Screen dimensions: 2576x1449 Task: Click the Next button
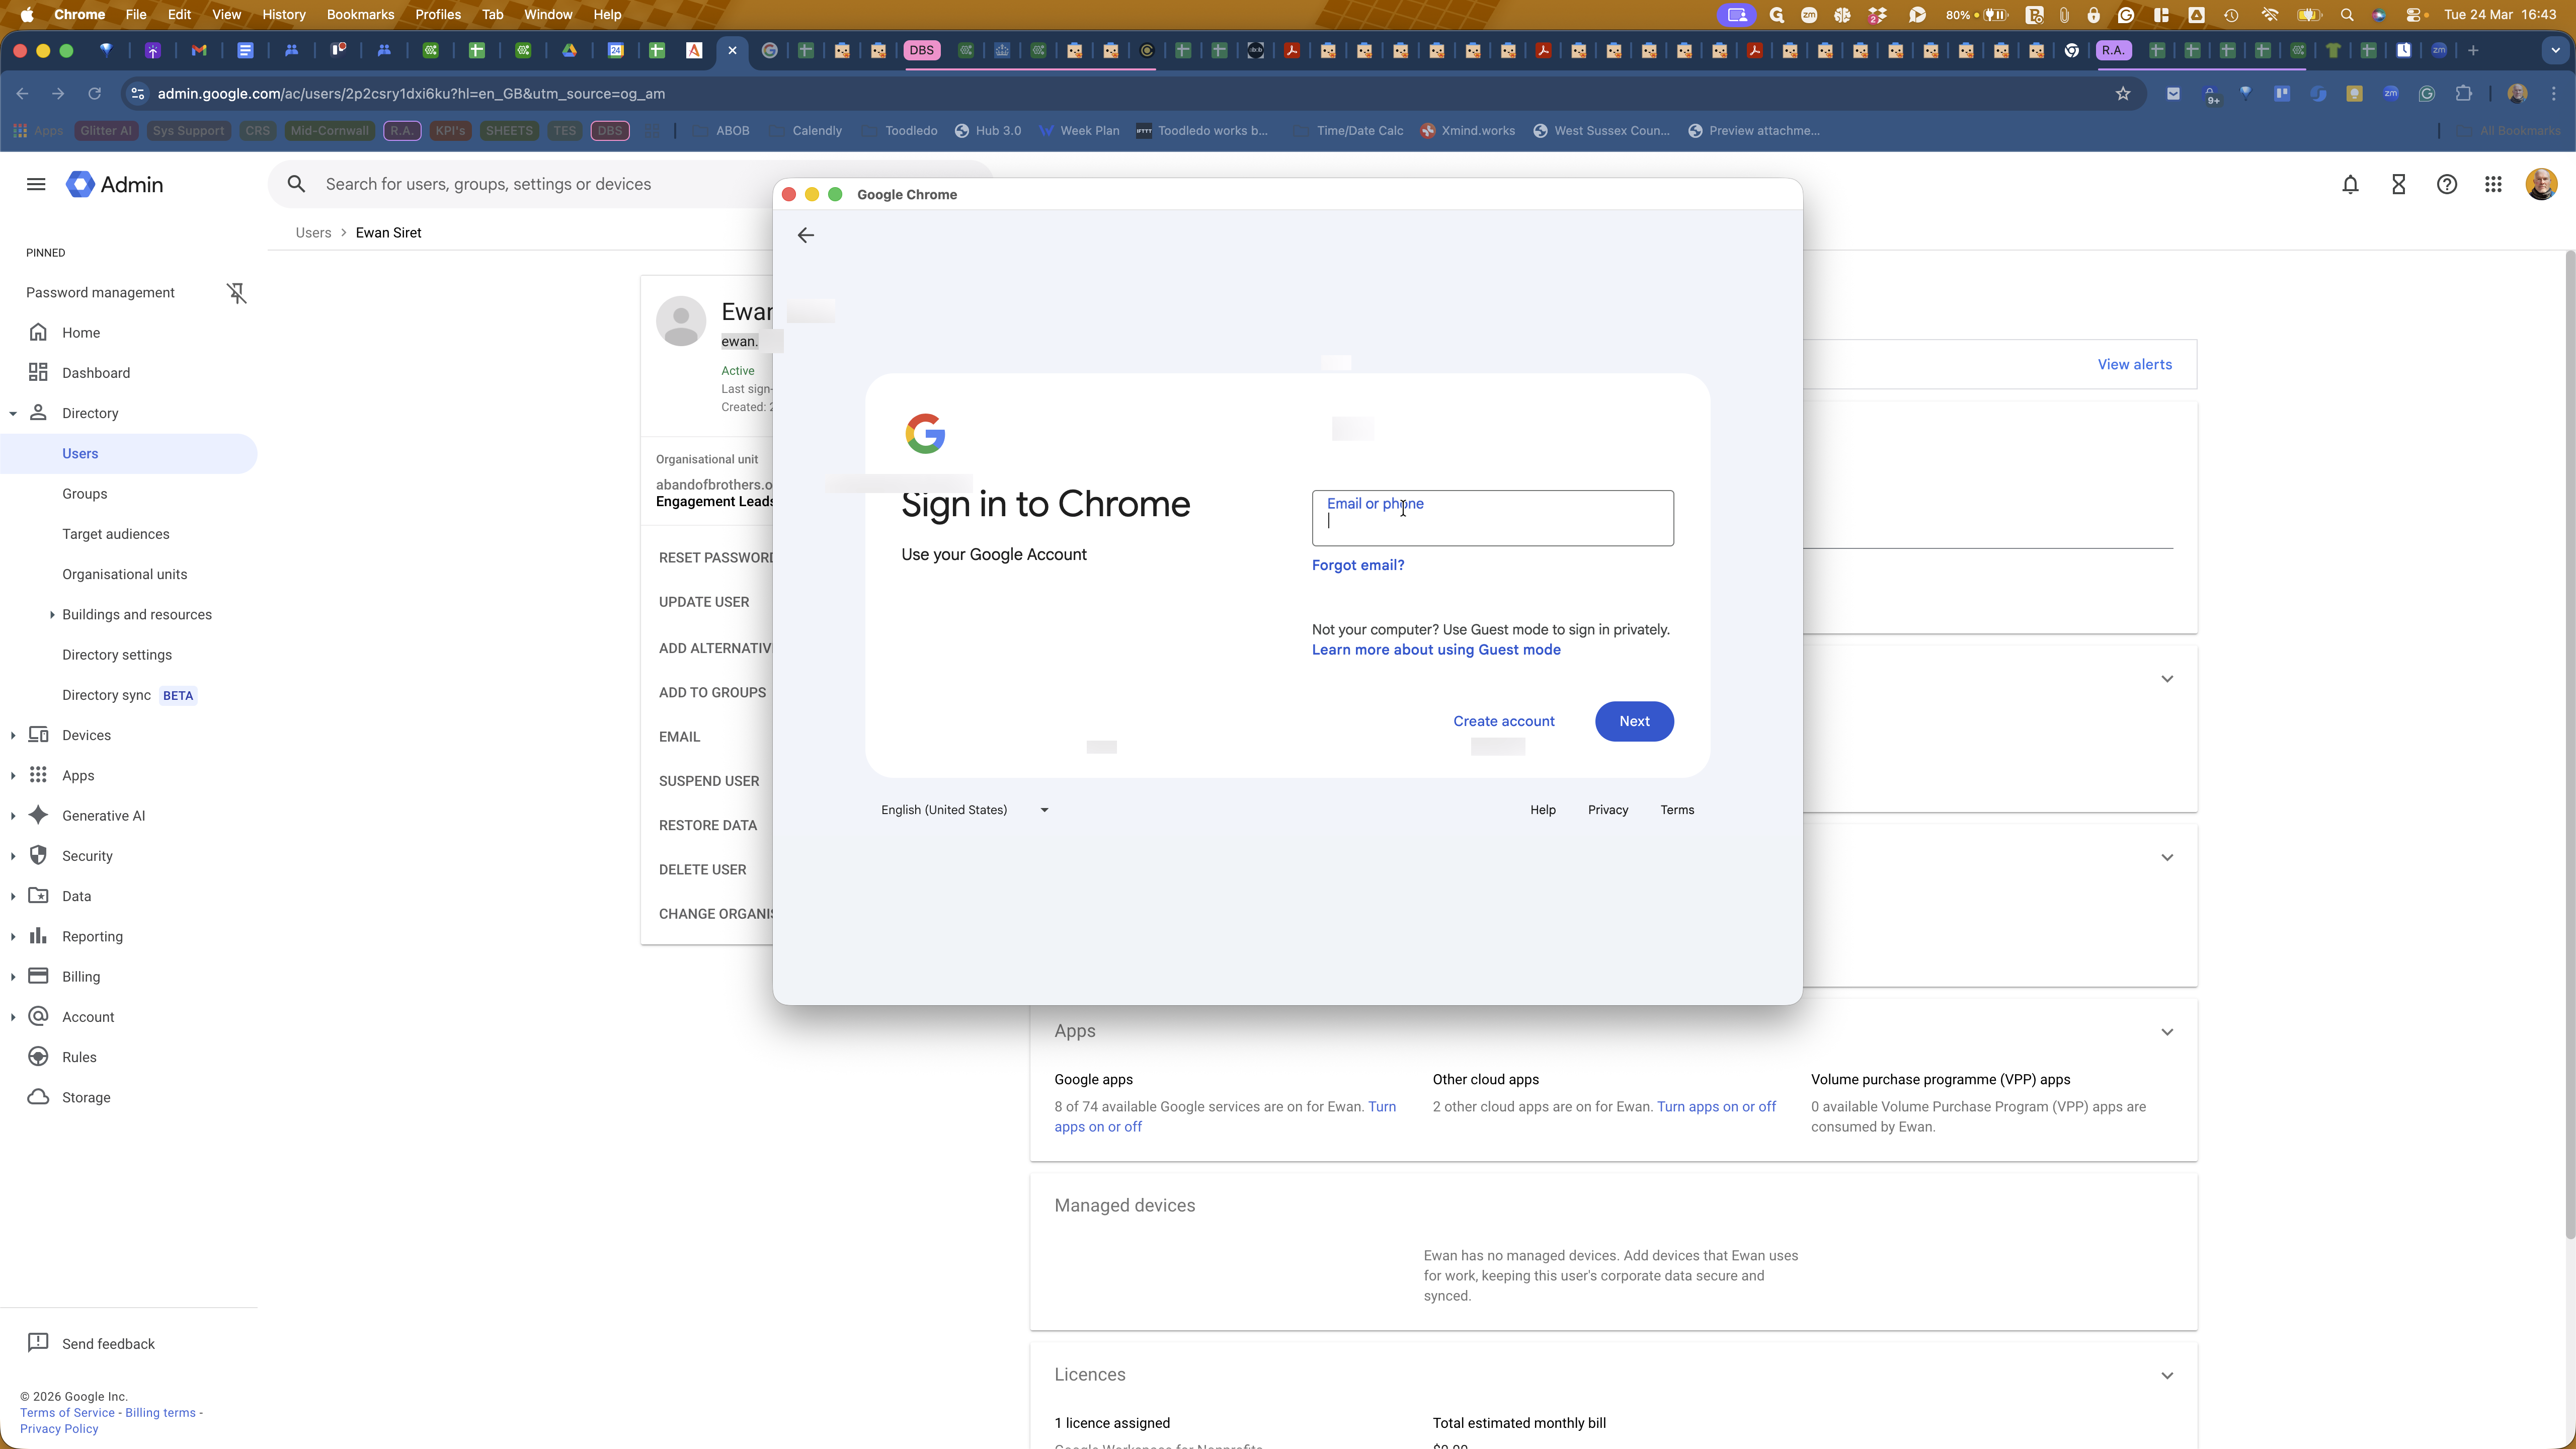click(1634, 721)
